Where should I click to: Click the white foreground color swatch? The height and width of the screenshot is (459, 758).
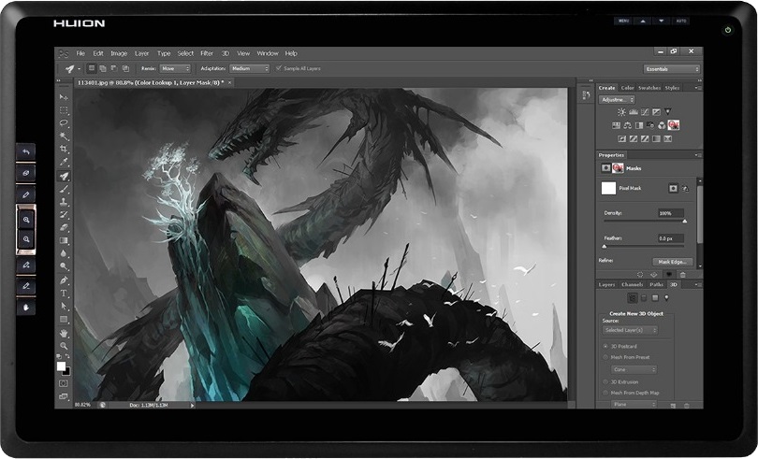(61, 366)
